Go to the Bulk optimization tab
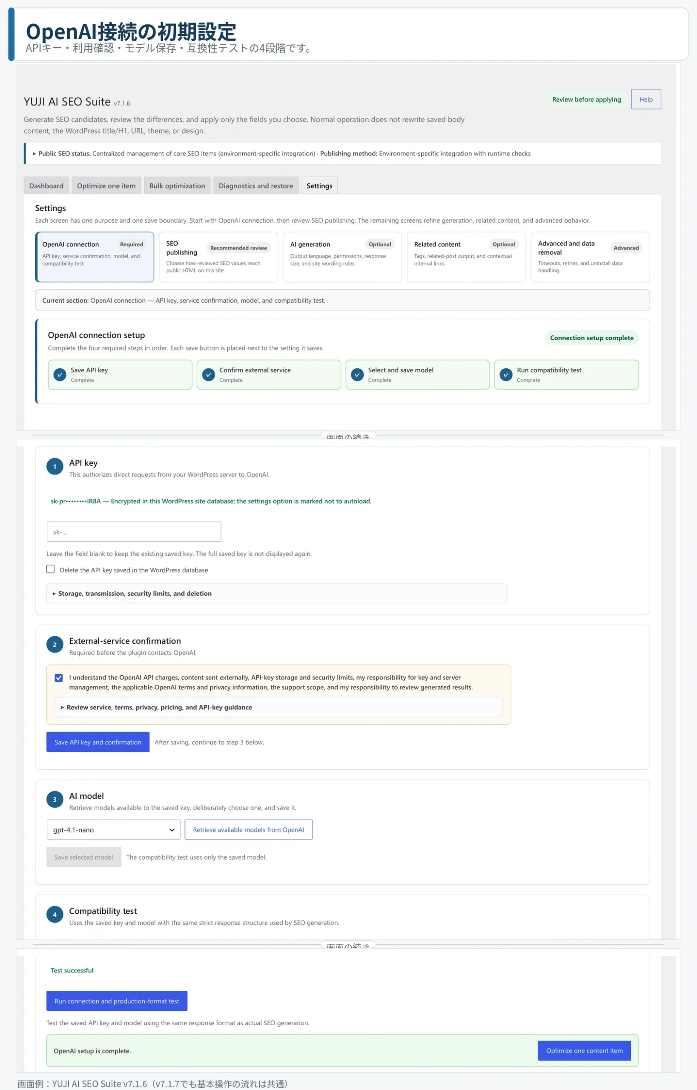 coord(177,186)
